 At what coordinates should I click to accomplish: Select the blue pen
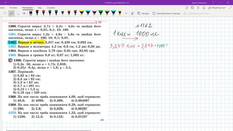[56, 13]
